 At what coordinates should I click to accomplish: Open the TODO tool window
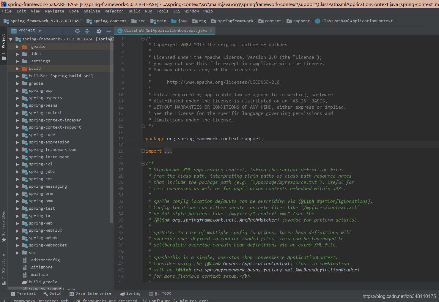(x=160, y=293)
